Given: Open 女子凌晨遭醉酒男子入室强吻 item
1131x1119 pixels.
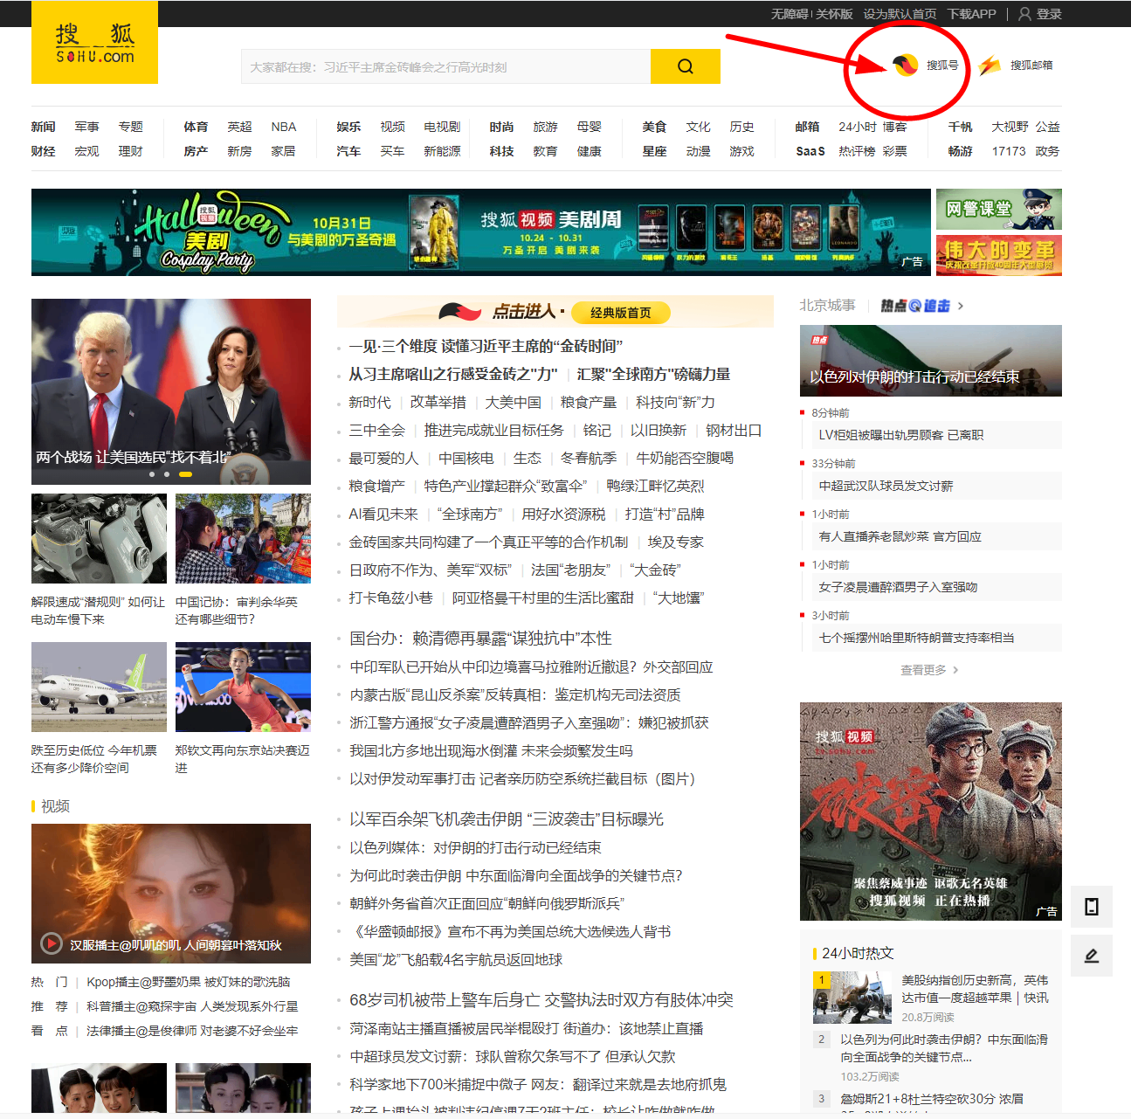Looking at the screenshot, I should [899, 587].
